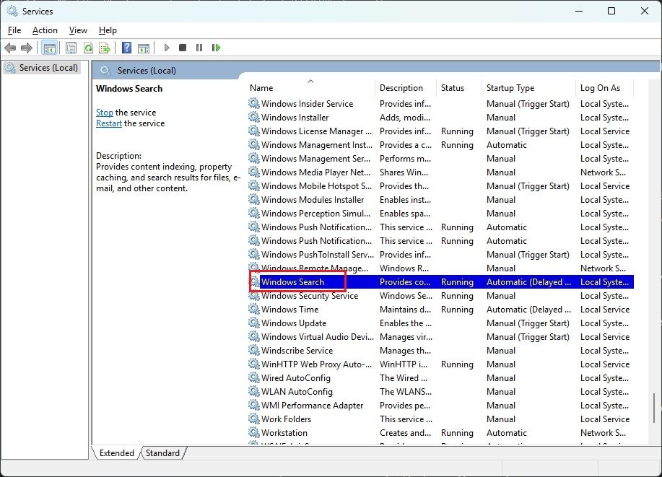Open the View menu
This screenshot has width=662, height=477.
78,30
